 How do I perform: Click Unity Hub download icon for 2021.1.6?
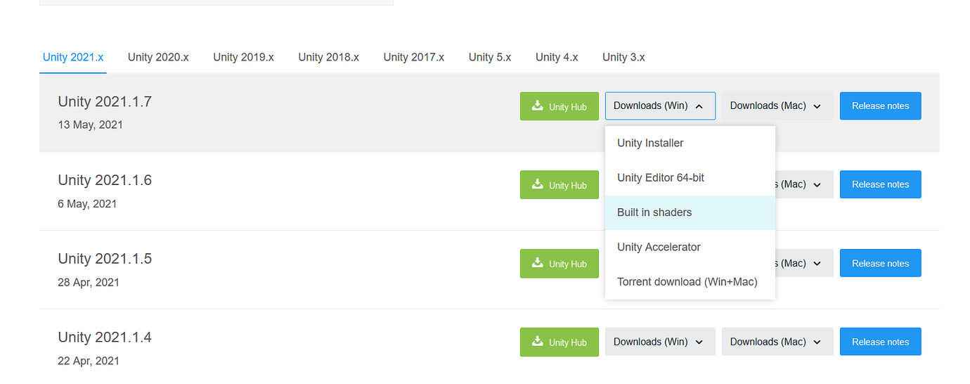click(538, 184)
